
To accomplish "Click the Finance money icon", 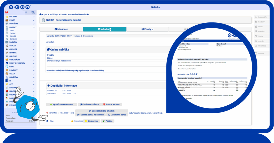I will tap(7, 53).
